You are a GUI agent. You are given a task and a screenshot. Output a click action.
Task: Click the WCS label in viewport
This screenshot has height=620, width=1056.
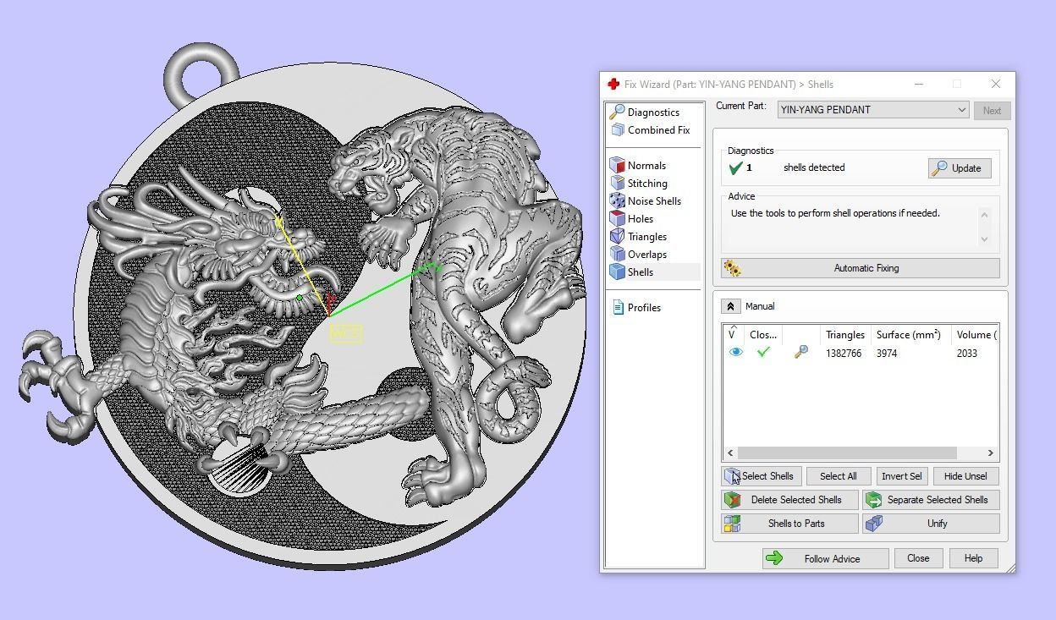[346, 333]
